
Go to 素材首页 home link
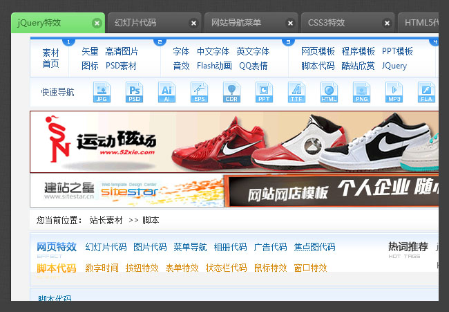50,58
